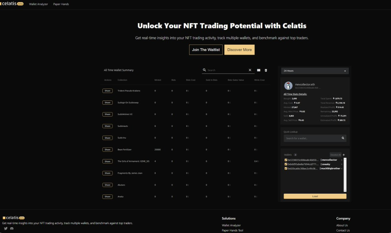
Task: Click the trash delete icon above table
Action: (x=266, y=70)
